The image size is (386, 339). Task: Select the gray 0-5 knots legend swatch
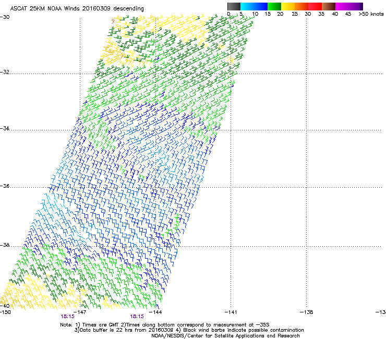[234, 6]
